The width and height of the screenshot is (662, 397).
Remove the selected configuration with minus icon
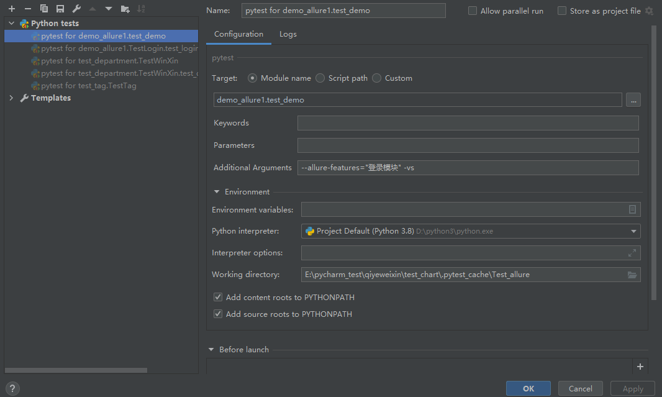click(x=28, y=9)
